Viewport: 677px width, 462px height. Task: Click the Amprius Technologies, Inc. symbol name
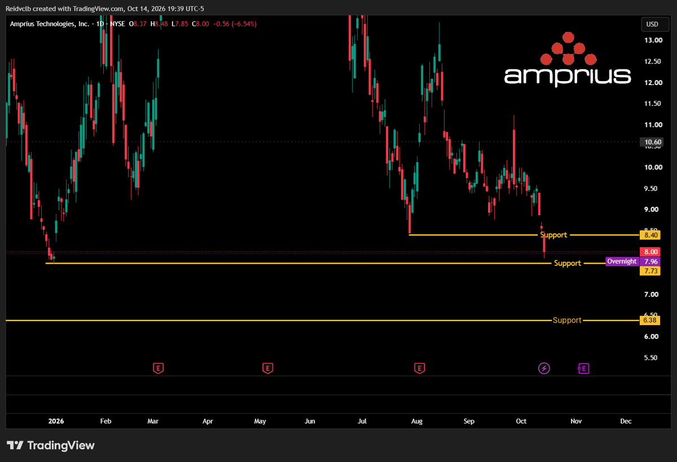[x=49, y=24]
